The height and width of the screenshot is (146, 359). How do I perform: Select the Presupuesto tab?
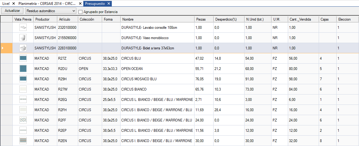[x=95, y=3]
